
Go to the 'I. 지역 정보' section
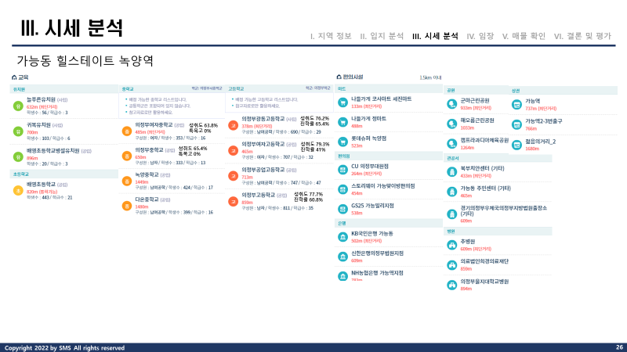click(x=331, y=36)
